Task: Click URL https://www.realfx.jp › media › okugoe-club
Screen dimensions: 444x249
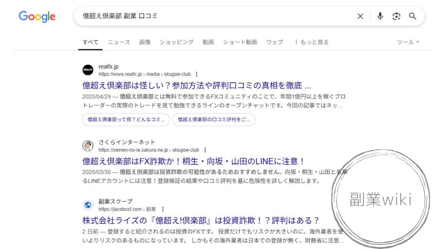Action: pos(145,74)
